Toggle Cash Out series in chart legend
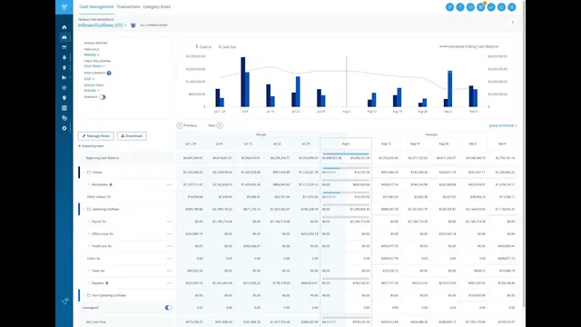The height and width of the screenshot is (327, 581). [x=227, y=47]
